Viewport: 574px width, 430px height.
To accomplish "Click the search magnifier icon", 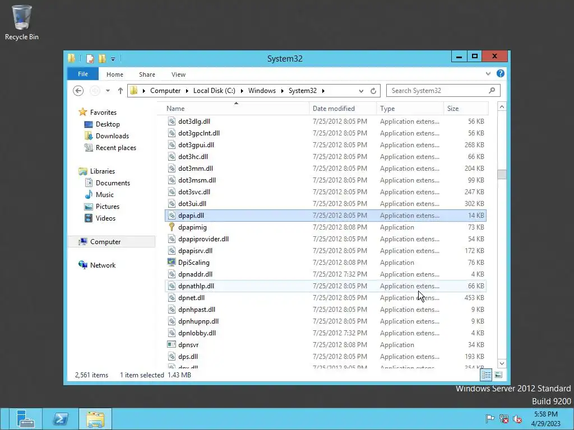I will [x=492, y=90].
